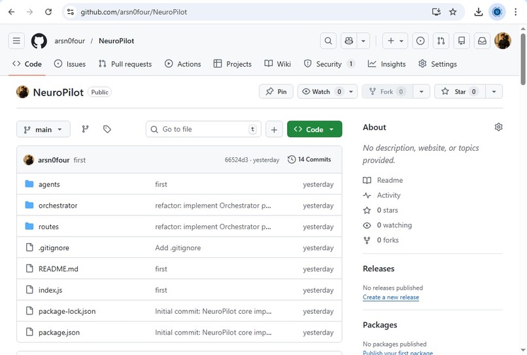Open the agents folder

click(49, 184)
